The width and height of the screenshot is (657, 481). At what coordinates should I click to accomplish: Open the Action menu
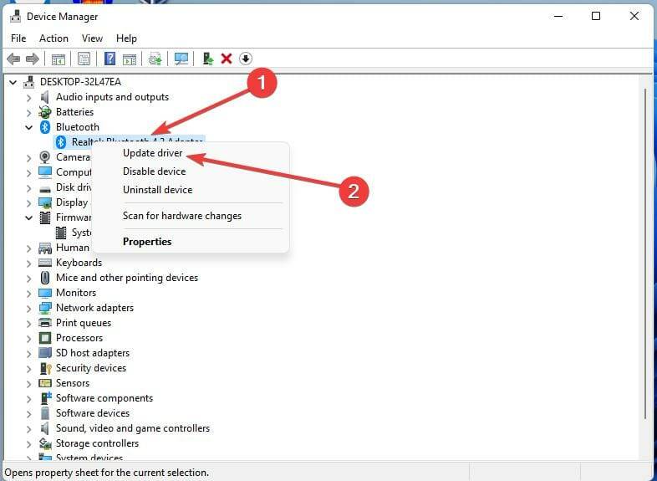point(53,38)
